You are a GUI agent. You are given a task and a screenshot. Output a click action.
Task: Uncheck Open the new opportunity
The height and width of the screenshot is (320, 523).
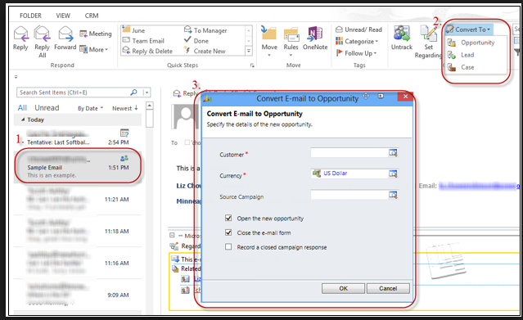coord(228,219)
